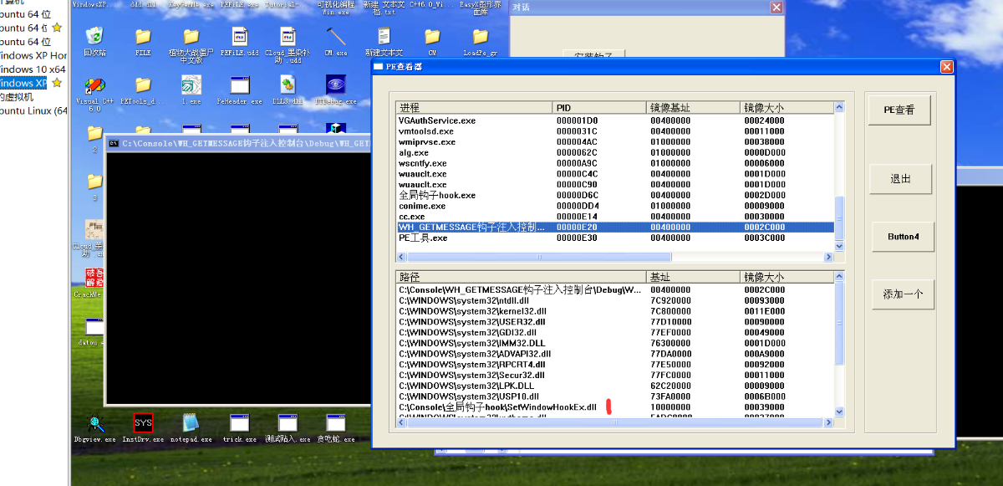Screen dimensions: 1003x486
Task: Select Windows XP entry in VM sidebar
Action: pos(23,83)
